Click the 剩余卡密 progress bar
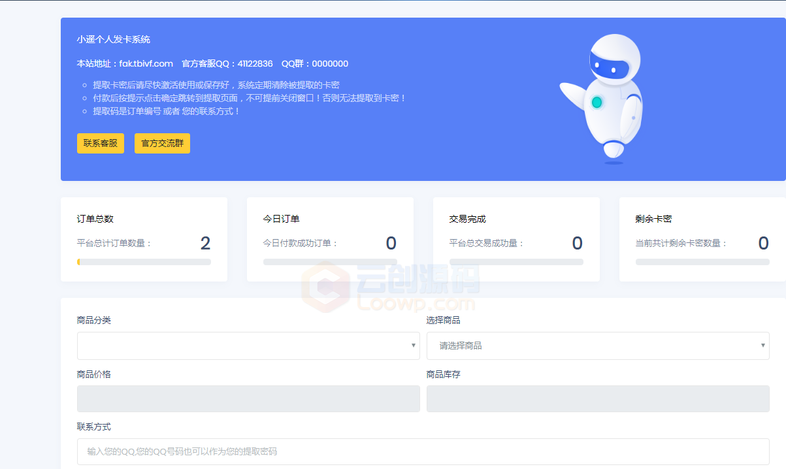The height and width of the screenshot is (469, 786). (702, 262)
